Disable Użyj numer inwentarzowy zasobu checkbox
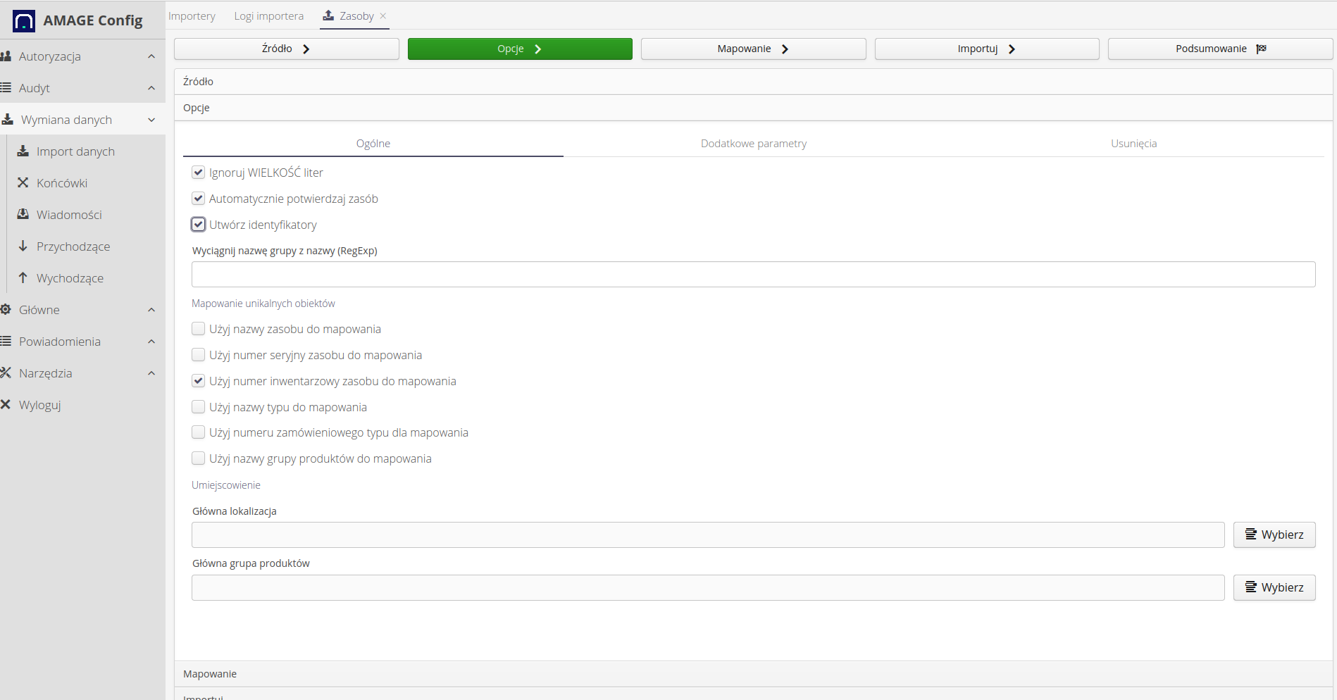Image resolution: width=1337 pixels, height=700 pixels. tap(199, 381)
